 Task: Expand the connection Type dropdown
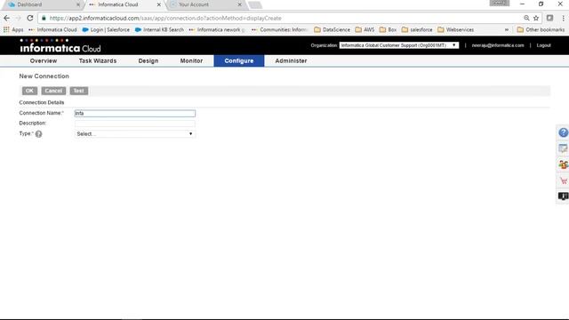(x=134, y=134)
